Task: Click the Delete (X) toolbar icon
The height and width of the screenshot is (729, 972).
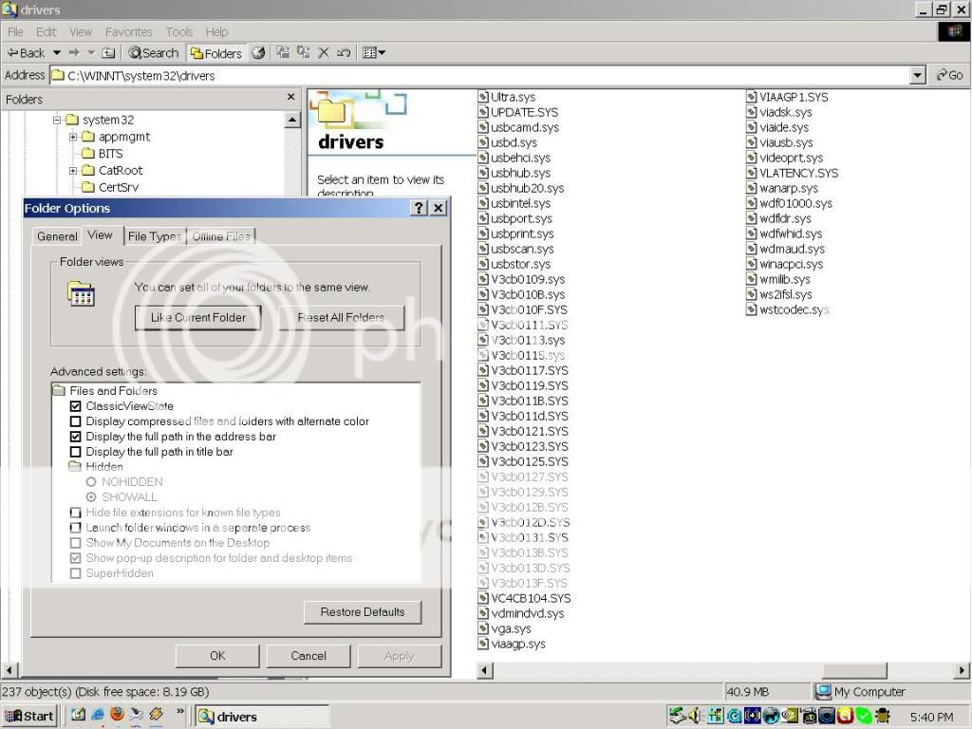Action: click(324, 53)
